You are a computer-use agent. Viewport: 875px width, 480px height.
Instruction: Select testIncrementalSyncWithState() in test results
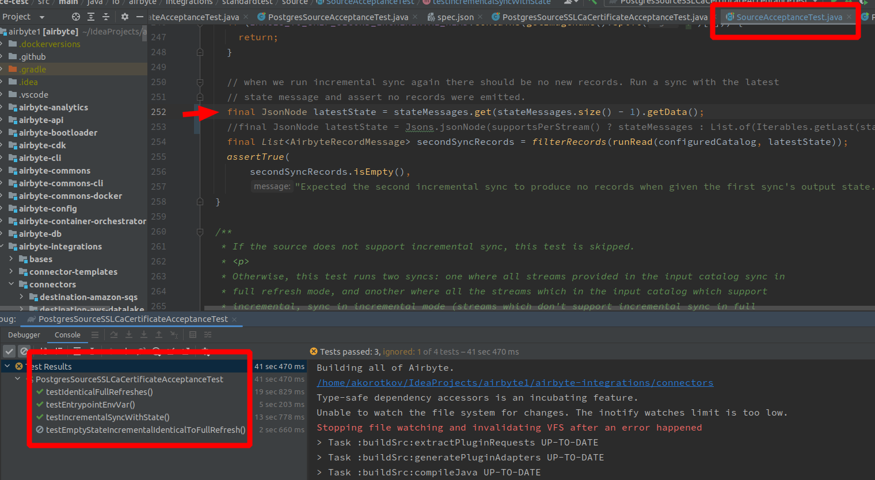(x=108, y=417)
